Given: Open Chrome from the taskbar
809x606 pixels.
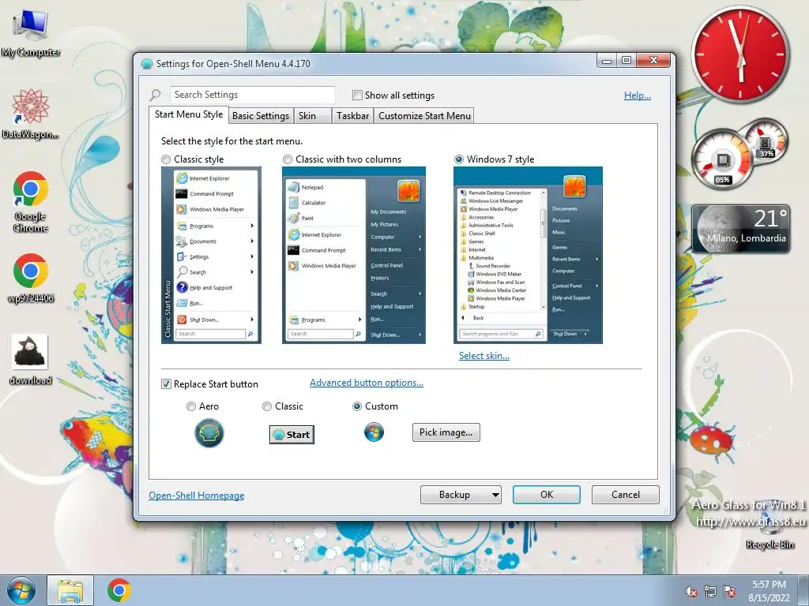Looking at the screenshot, I should 119,590.
